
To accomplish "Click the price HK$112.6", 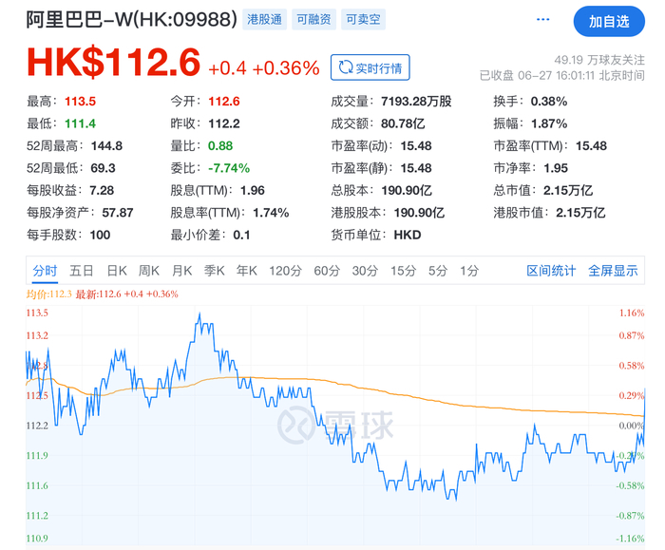I will click(x=113, y=63).
